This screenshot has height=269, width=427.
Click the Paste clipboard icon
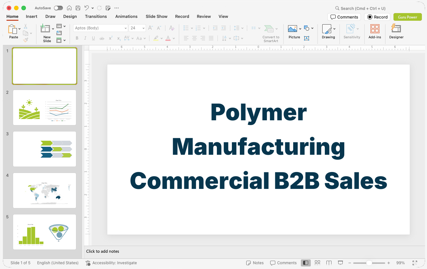(12, 29)
